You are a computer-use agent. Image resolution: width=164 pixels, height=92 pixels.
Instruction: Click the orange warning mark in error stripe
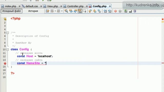162,22
